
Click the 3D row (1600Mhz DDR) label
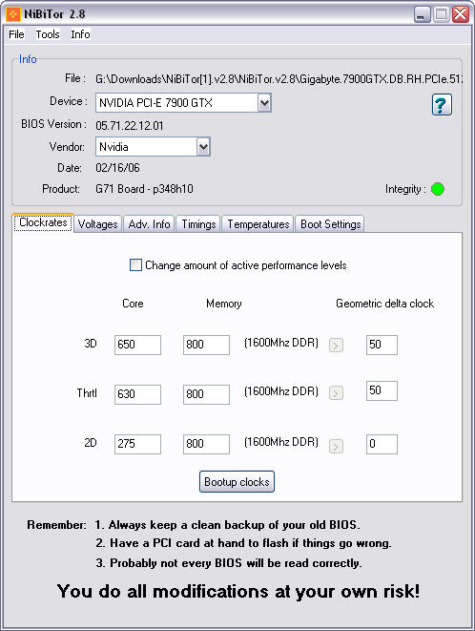281,343
